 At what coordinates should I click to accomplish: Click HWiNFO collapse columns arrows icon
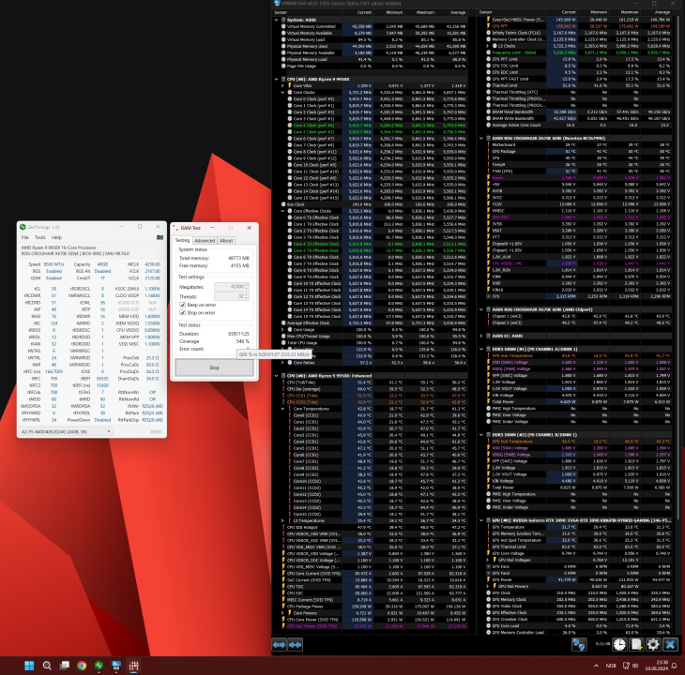[297, 644]
